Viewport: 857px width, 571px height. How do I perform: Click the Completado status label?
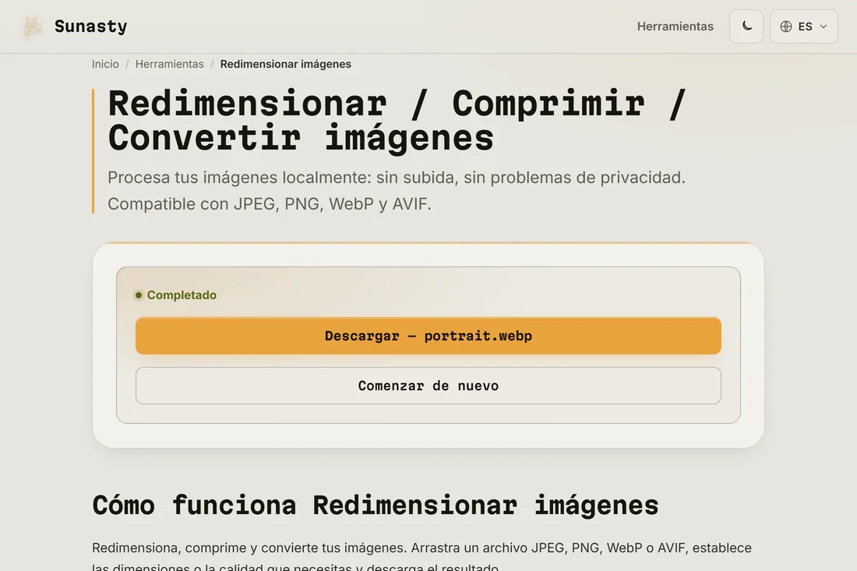pyautogui.click(x=182, y=295)
